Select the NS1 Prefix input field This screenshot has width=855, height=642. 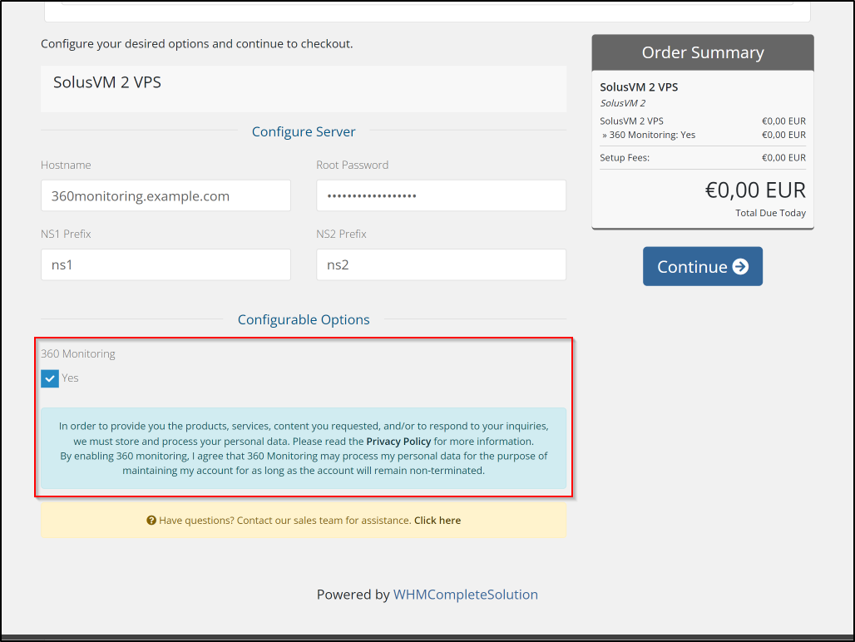click(166, 264)
